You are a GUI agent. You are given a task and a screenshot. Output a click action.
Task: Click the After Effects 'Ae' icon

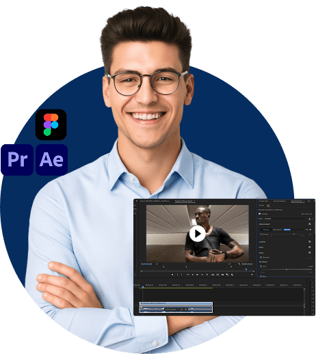click(51, 159)
